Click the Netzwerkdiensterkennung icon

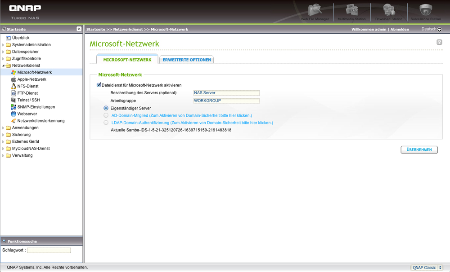(13, 121)
